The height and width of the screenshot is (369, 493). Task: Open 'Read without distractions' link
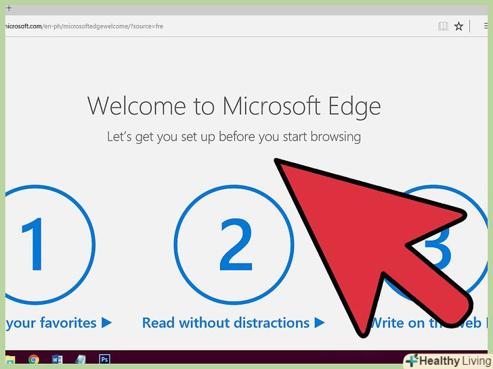(x=233, y=323)
